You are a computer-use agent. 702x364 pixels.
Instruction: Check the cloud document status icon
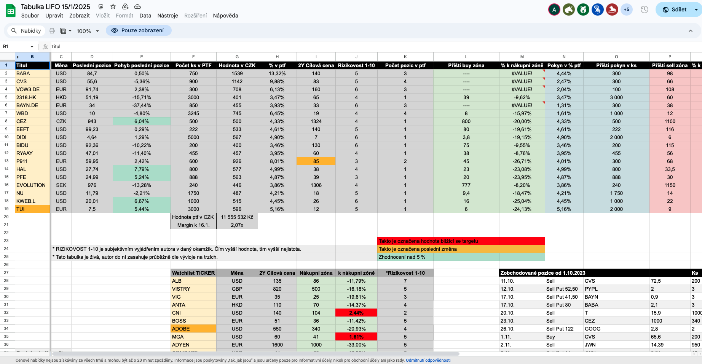click(x=138, y=6)
